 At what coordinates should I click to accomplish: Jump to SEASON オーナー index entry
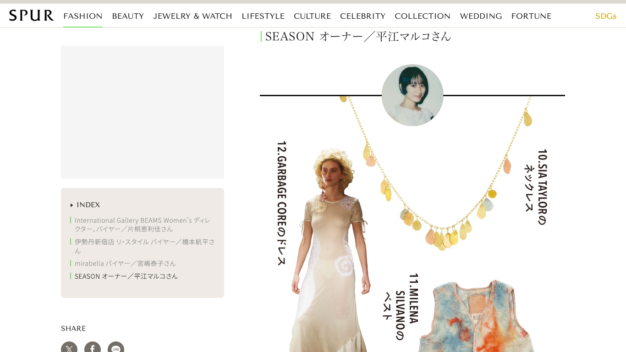click(124, 276)
